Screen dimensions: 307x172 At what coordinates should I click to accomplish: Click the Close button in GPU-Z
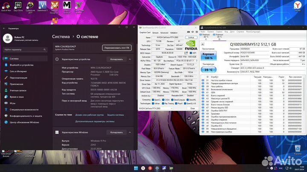click(192, 108)
